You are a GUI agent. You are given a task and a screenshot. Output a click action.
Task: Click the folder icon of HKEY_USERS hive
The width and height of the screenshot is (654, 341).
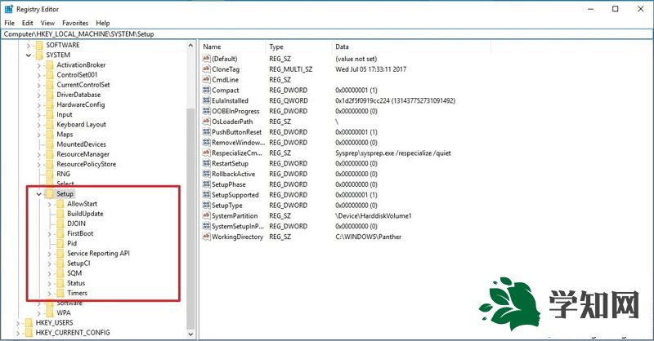(x=29, y=323)
